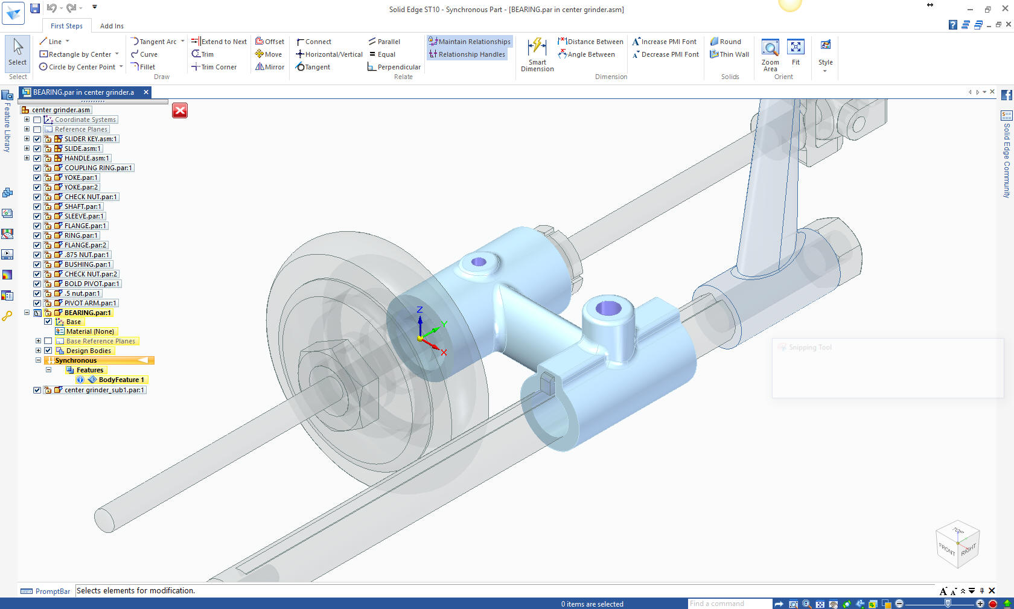Uncheck the Design Bodies checkbox

(48, 351)
